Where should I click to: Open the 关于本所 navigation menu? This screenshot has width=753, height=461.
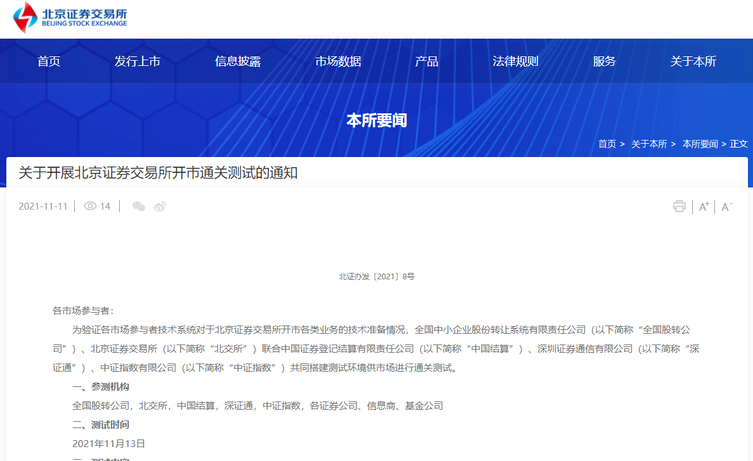tap(693, 61)
